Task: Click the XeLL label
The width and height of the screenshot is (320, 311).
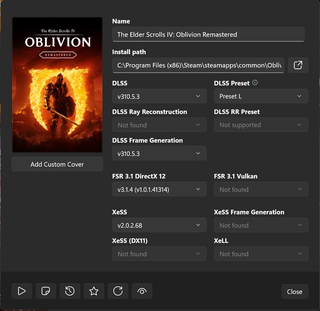Action: (221, 241)
